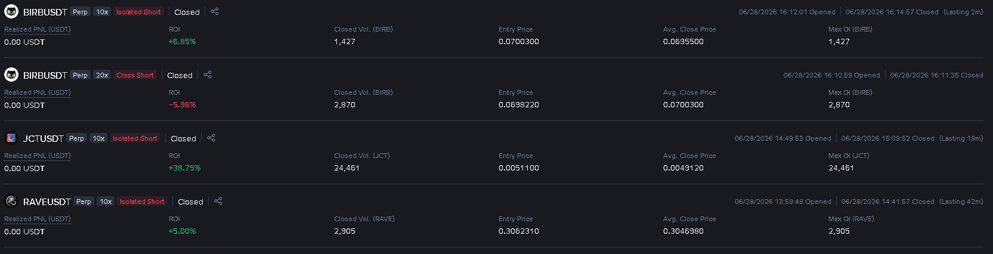The height and width of the screenshot is (254, 993).
Task: Click Isolated Short tag on JCTUSDT
Action: click(135, 138)
